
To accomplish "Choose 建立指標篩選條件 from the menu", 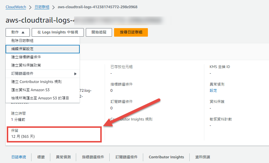I will (43, 57).
